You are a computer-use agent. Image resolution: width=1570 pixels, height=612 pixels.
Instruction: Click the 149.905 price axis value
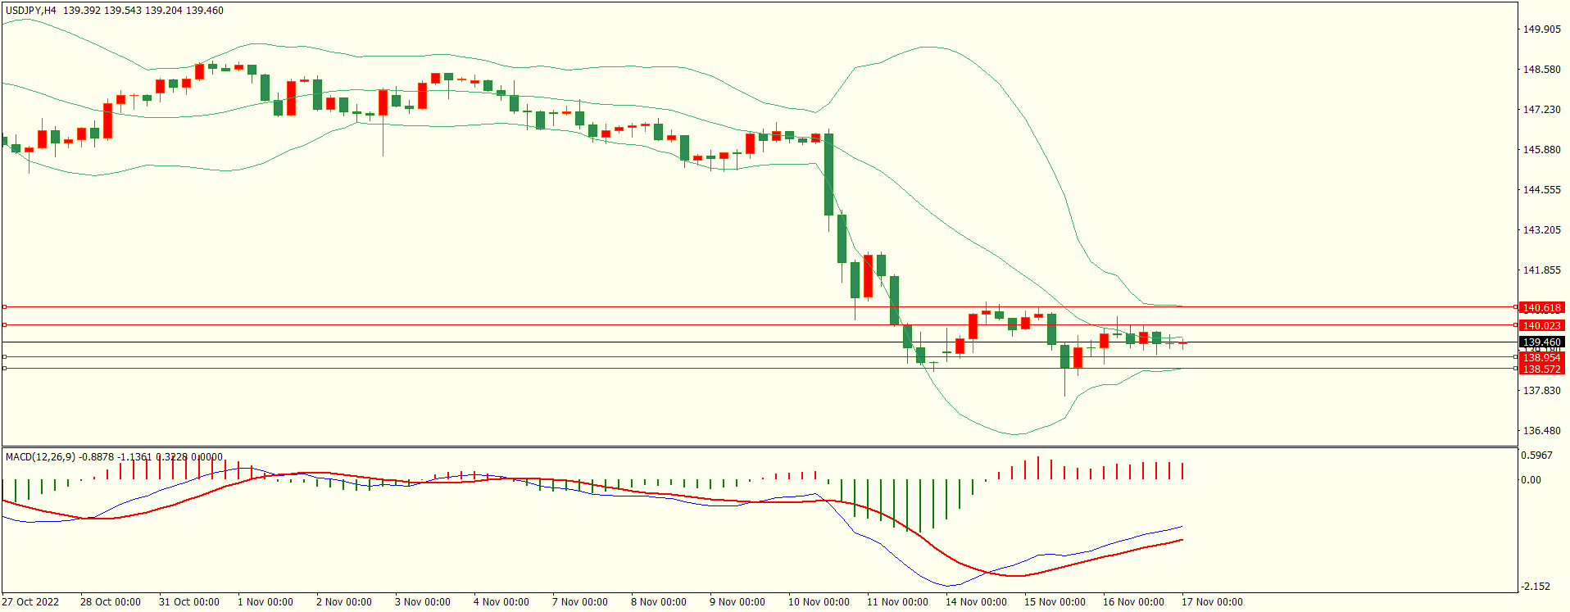pos(1541,29)
